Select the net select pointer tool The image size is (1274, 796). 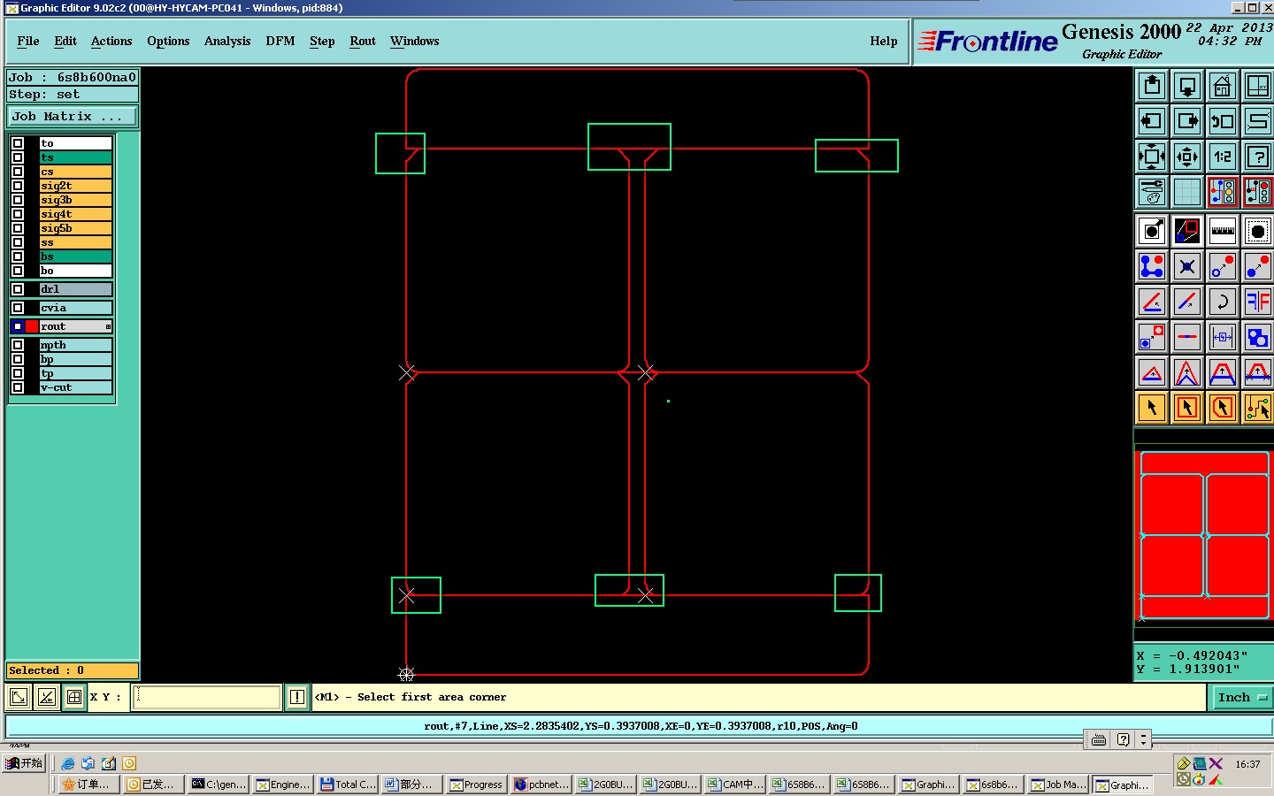[1258, 408]
